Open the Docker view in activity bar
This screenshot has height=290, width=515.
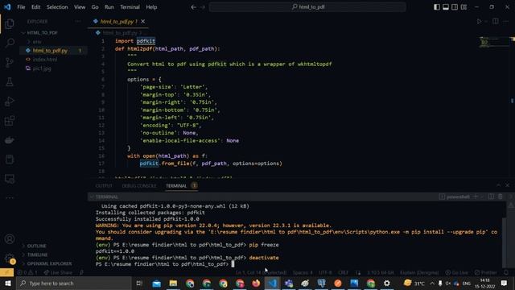point(10,140)
